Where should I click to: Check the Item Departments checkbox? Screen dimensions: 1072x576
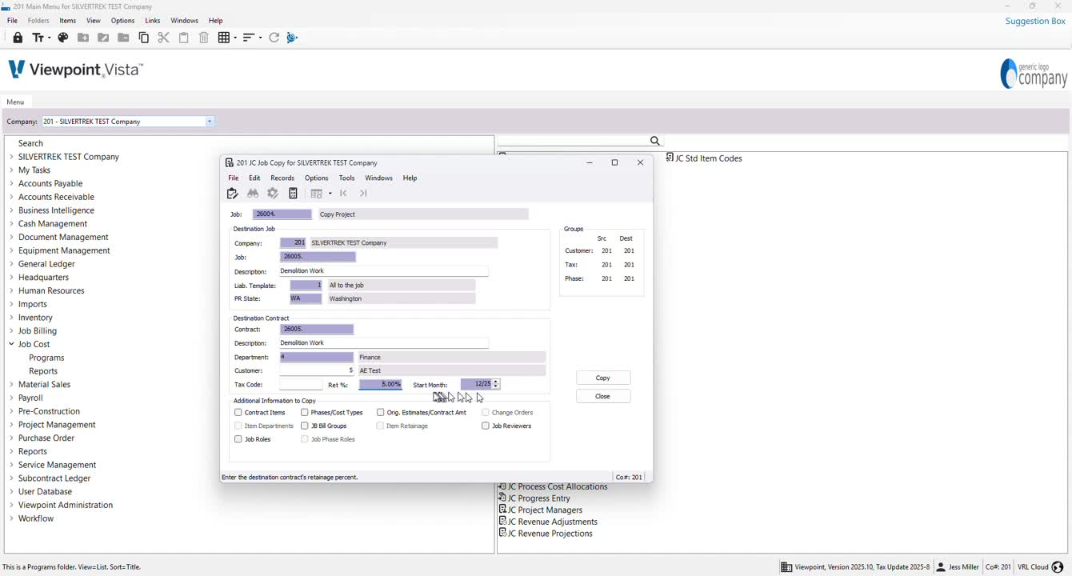(238, 426)
